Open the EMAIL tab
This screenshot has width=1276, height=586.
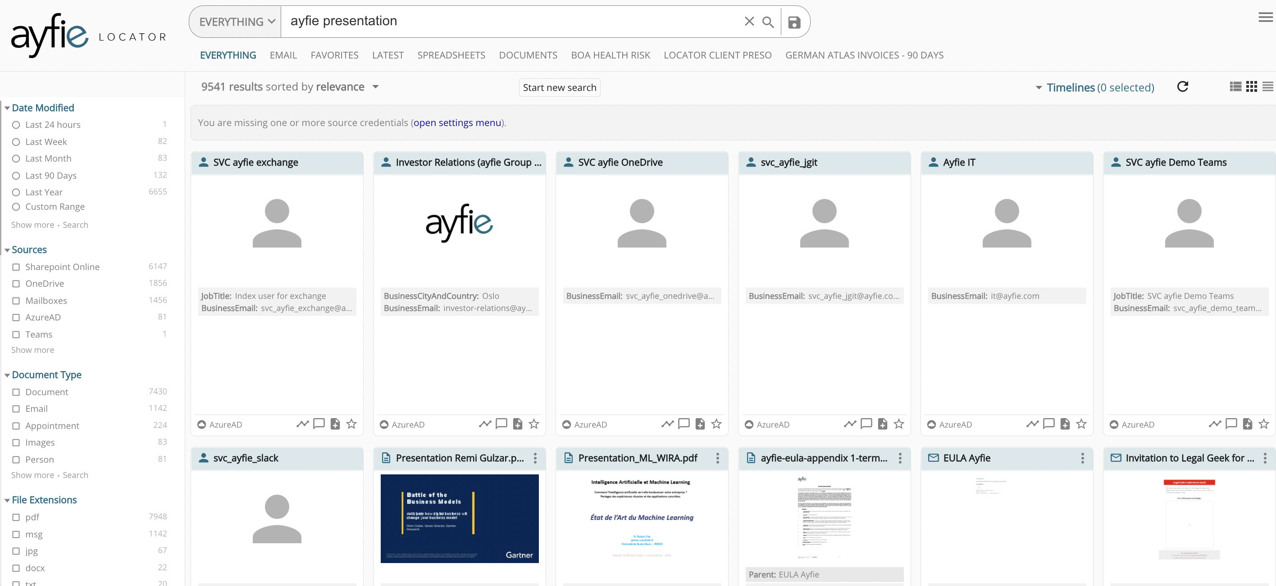click(x=283, y=55)
